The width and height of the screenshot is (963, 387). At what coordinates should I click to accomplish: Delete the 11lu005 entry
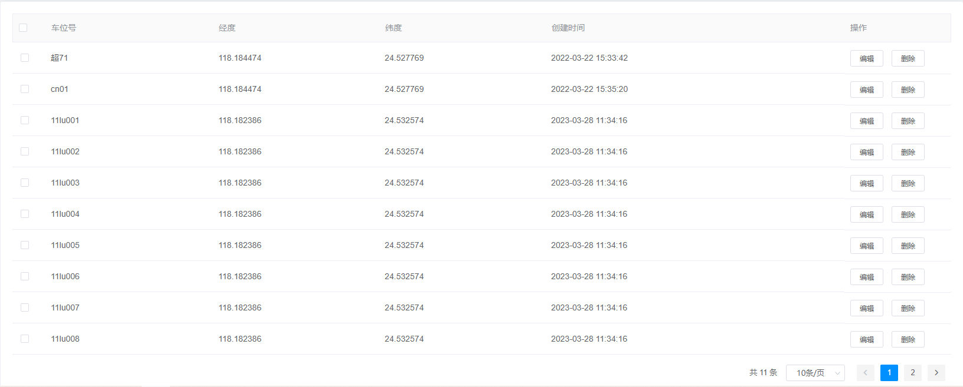(x=908, y=246)
